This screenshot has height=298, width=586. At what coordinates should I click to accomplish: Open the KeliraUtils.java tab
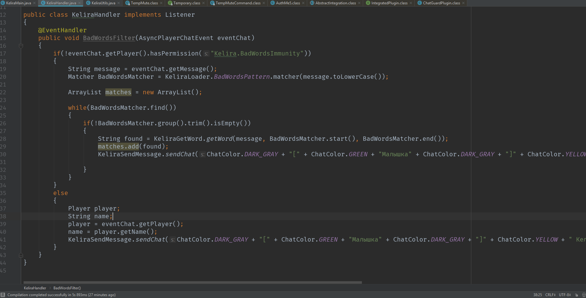pyautogui.click(x=103, y=3)
